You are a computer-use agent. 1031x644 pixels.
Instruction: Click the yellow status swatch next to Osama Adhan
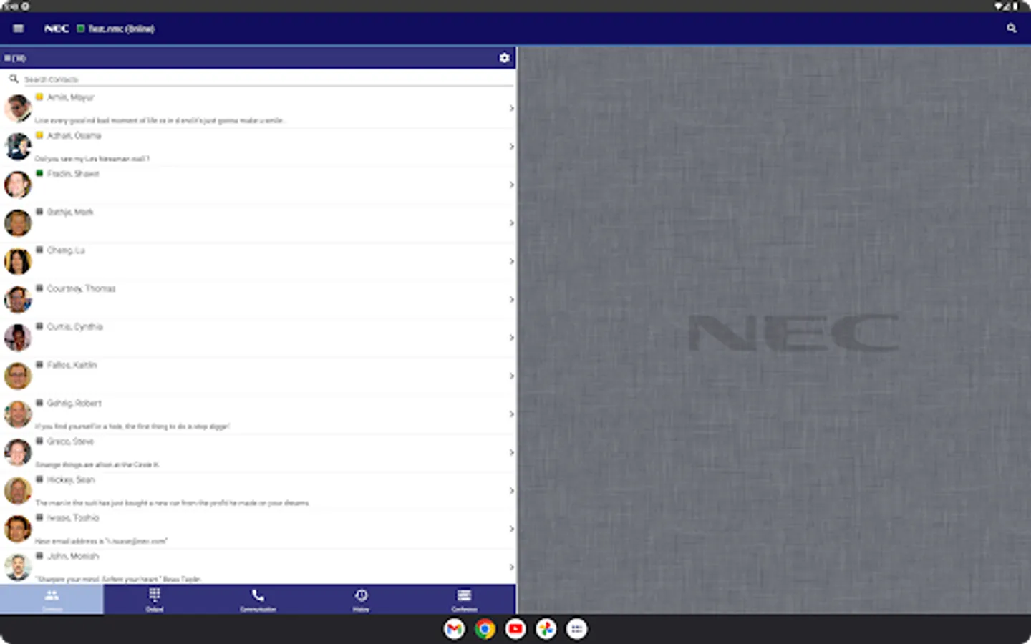coord(39,135)
